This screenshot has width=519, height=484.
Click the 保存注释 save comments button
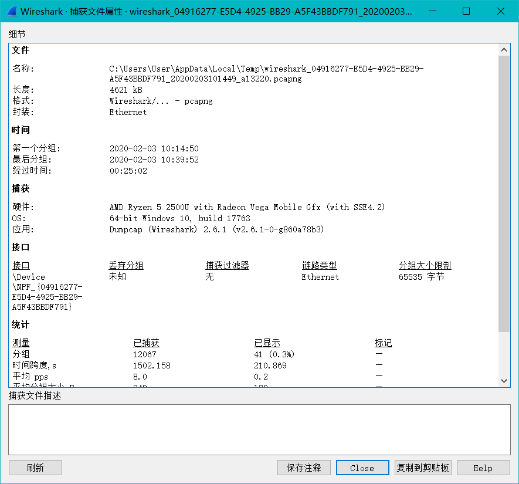click(304, 468)
